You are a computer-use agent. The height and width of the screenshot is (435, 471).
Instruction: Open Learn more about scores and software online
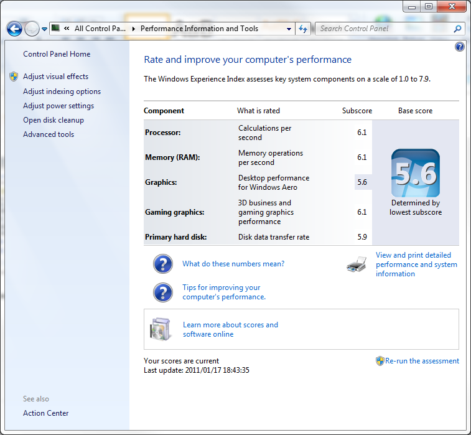click(230, 329)
